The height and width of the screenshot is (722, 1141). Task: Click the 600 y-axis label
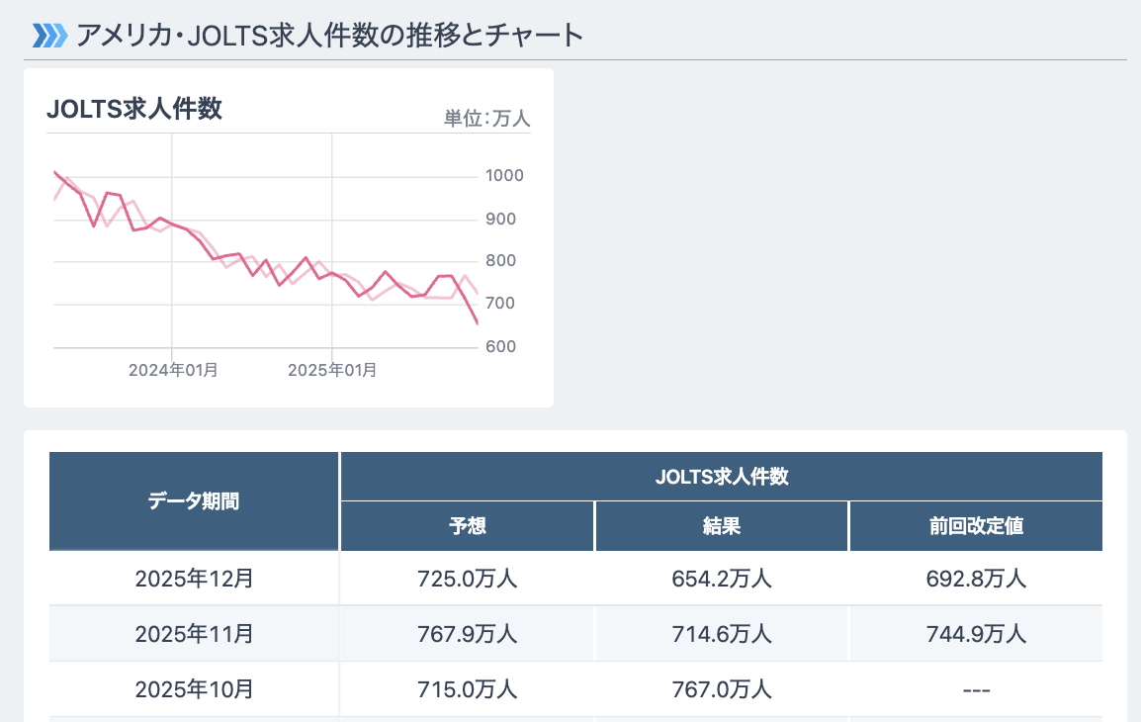pyautogui.click(x=499, y=347)
